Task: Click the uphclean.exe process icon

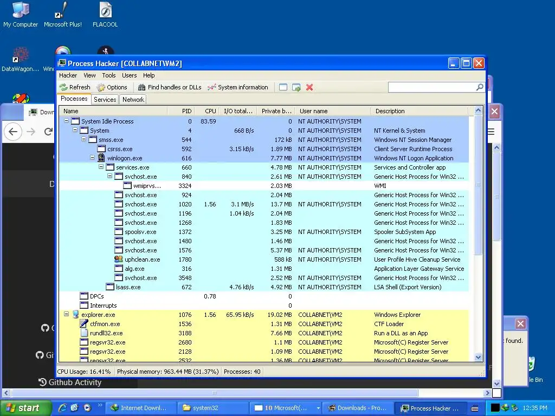Action: tap(119, 259)
